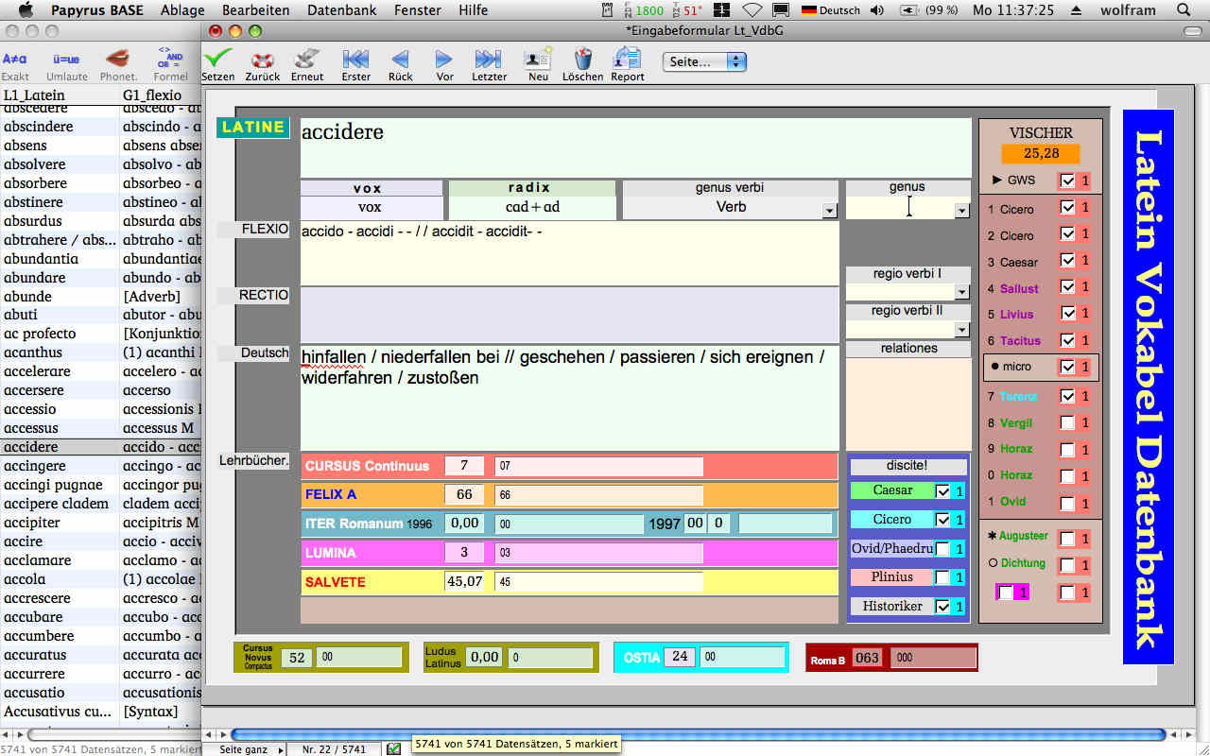Open the Fenster menu
This screenshot has height=756, width=1210.
point(417,10)
